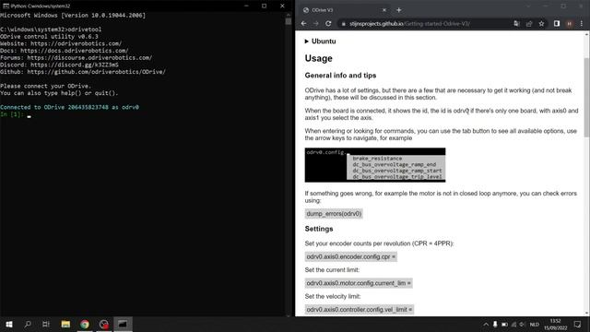Click odrv0.axis0.encoder.config.cpr snippet
The width and height of the screenshot is (590, 332).
coord(350,256)
